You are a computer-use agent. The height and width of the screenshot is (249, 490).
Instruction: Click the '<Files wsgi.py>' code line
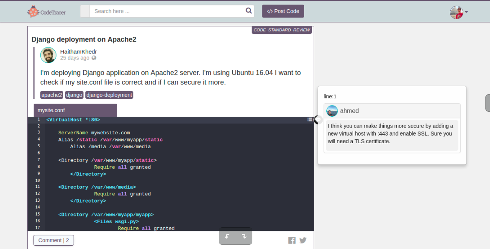tap(116, 221)
